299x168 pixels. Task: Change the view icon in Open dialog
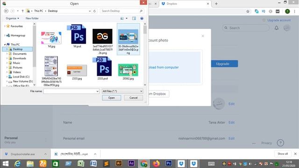pos(122,19)
